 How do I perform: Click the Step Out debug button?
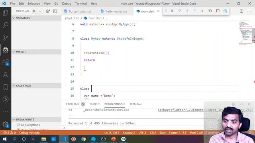click(195, 11)
